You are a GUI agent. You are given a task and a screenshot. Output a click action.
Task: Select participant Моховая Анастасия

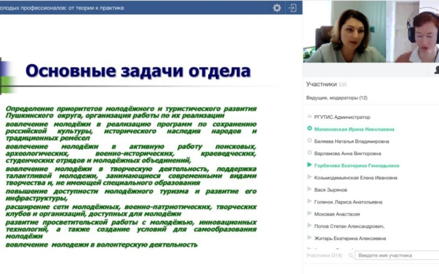click(337, 214)
